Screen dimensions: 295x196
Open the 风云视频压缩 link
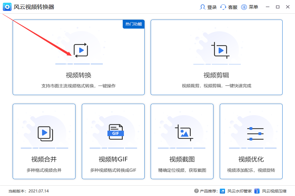(274, 191)
